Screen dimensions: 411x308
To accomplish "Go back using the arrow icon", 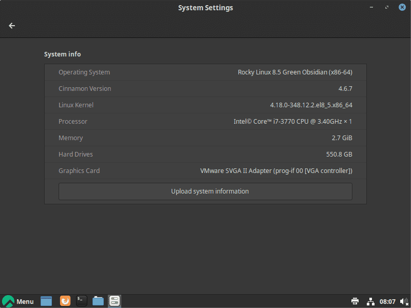I will point(12,25).
